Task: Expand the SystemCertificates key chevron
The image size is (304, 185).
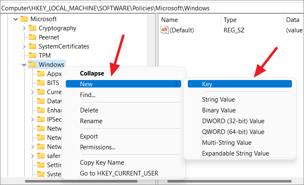Action: 24,46
